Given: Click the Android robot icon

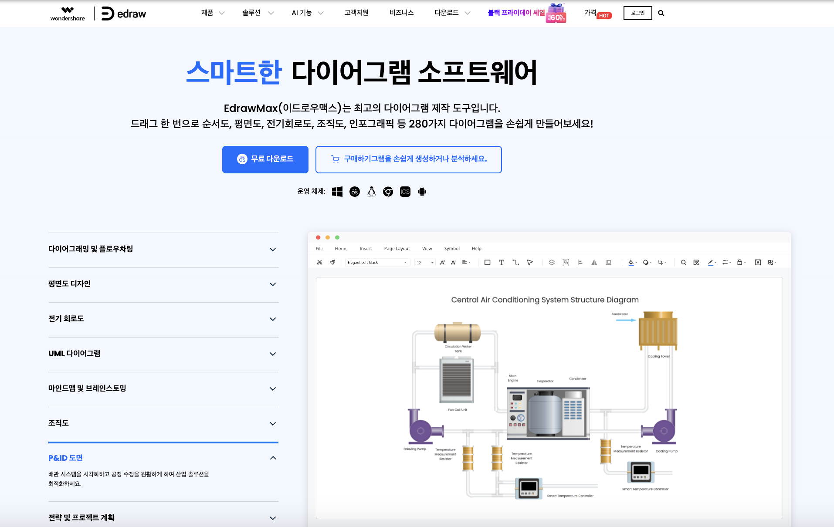Looking at the screenshot, I should (x=422, y=192).
